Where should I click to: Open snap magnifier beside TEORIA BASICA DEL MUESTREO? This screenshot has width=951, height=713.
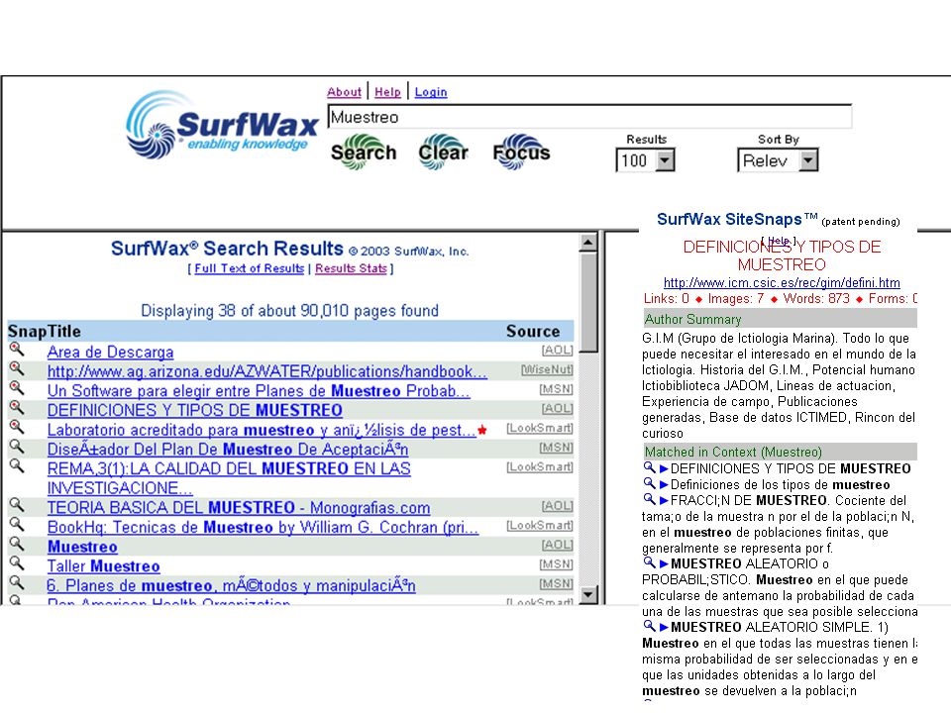[17, 505]
